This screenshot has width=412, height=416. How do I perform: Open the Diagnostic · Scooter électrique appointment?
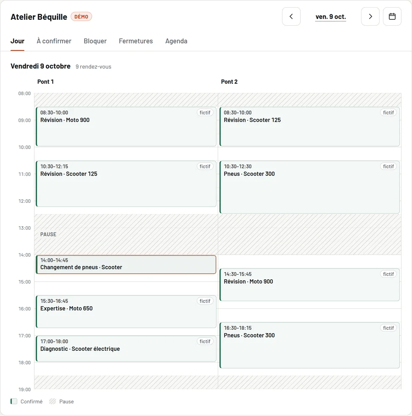coord(126,349)
